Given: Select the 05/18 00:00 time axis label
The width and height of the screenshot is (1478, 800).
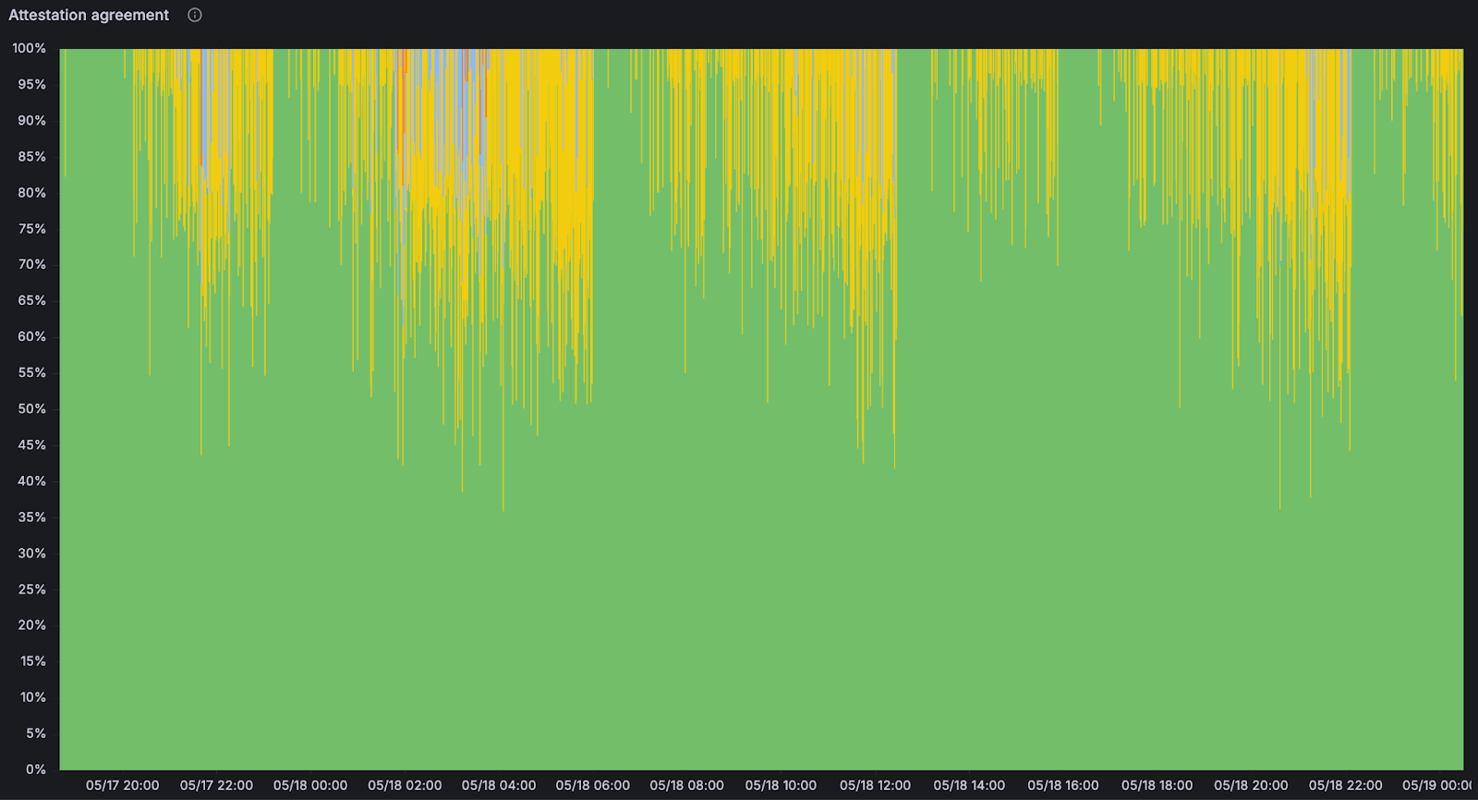Looking at the screenshot, I should (310, 785).
